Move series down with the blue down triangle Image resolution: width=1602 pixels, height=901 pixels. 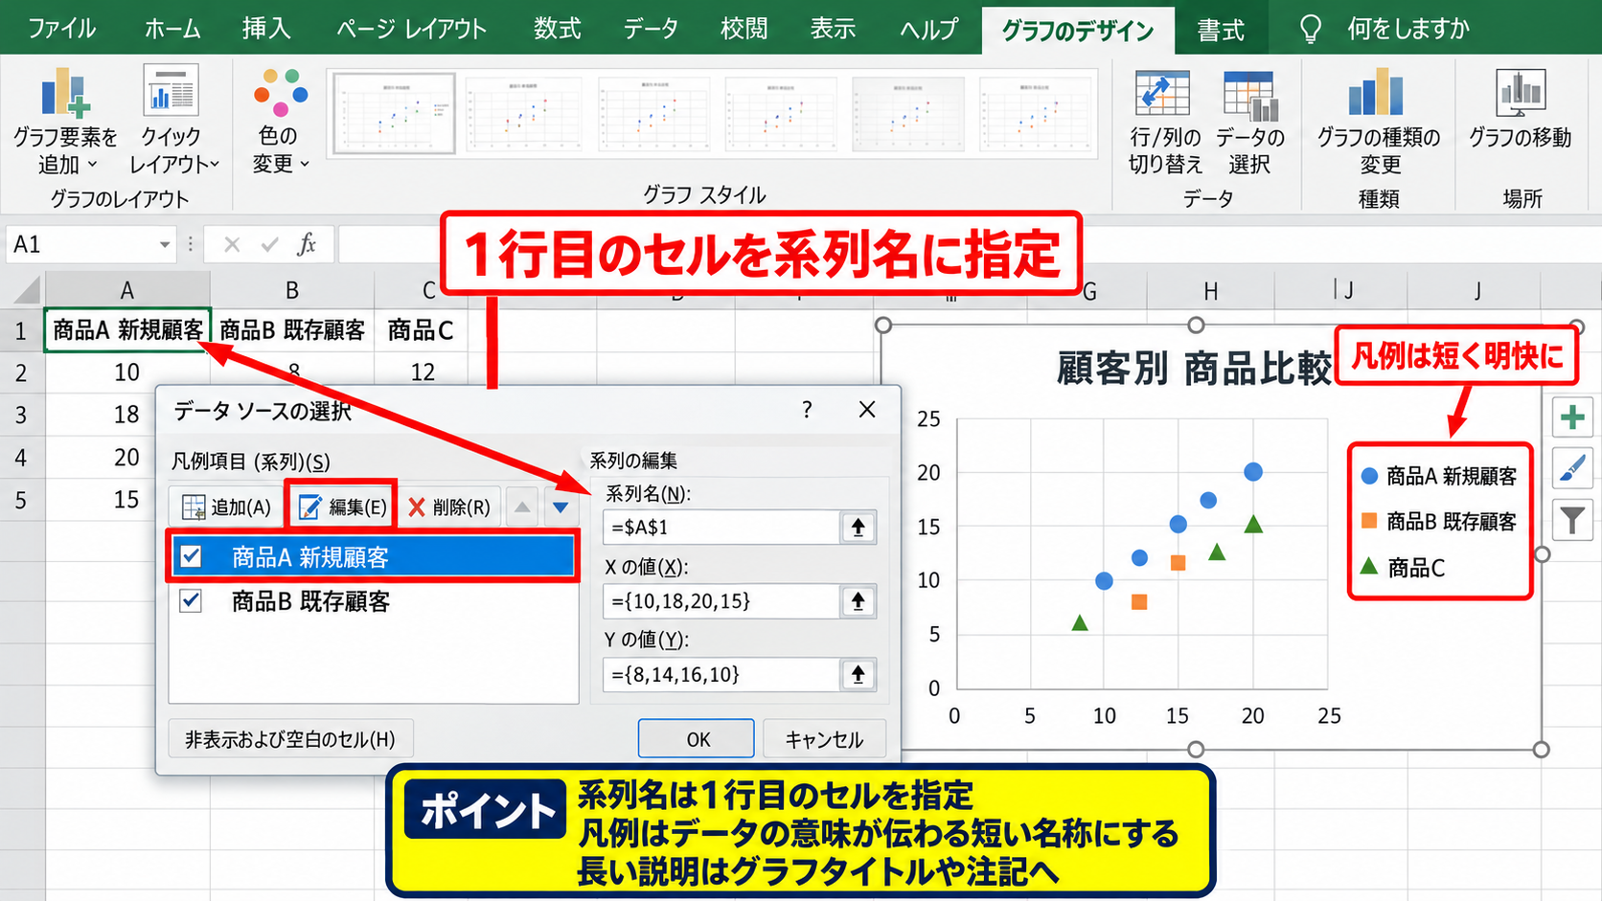coord(561,507)
